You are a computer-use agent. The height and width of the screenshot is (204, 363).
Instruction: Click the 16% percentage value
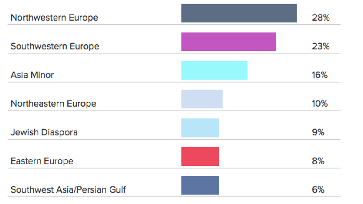pos(320,75)
